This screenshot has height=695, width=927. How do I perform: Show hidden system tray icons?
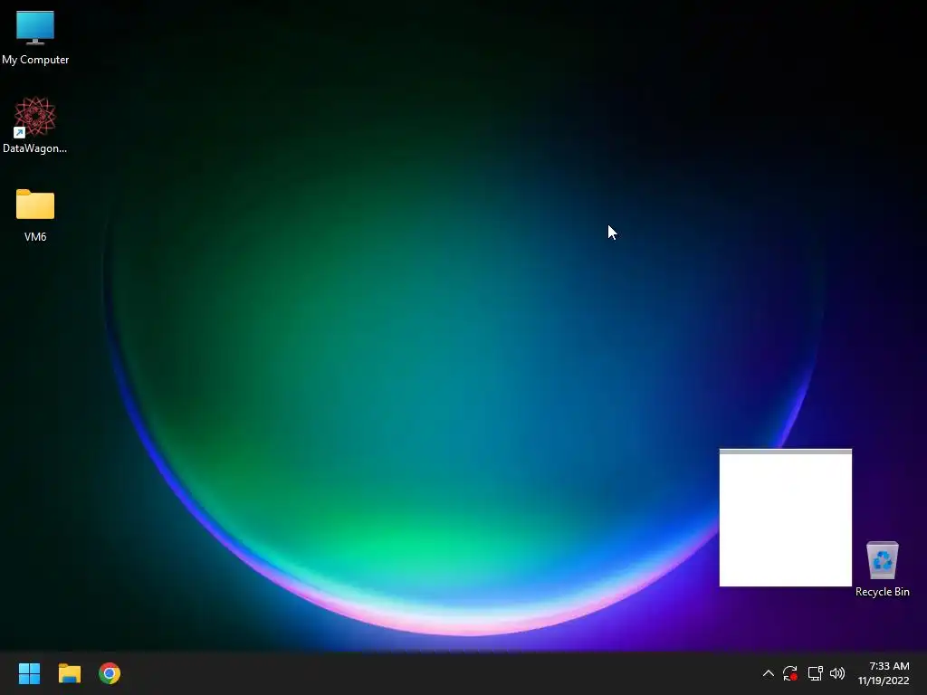(768, 673)
